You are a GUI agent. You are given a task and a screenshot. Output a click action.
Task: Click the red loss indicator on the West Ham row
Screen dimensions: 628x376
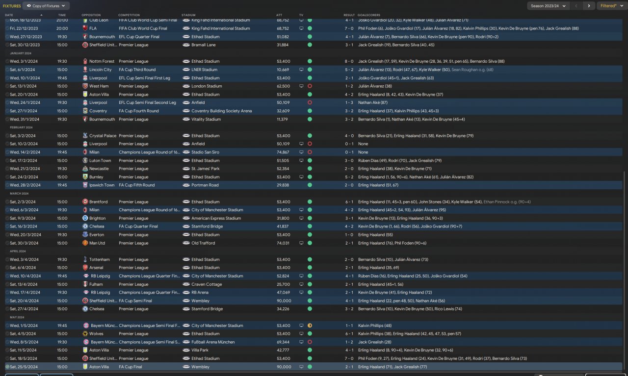click(x=310, y=86)
